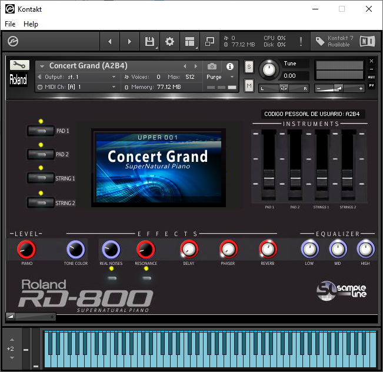Click the Kontakt app icon in title bar
The width and height of the screenshot is (383, 372).
10,9
